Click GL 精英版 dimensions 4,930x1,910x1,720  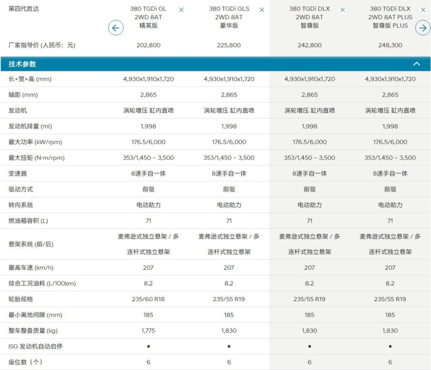click(x=148, y=79)
